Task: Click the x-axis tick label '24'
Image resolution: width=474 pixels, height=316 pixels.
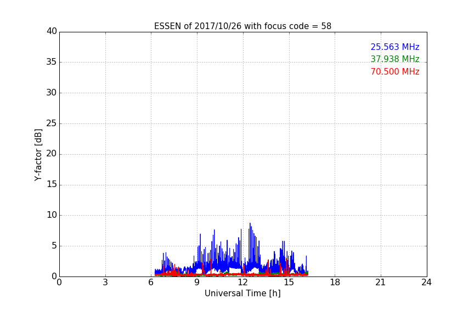Action: pos(426,283)
